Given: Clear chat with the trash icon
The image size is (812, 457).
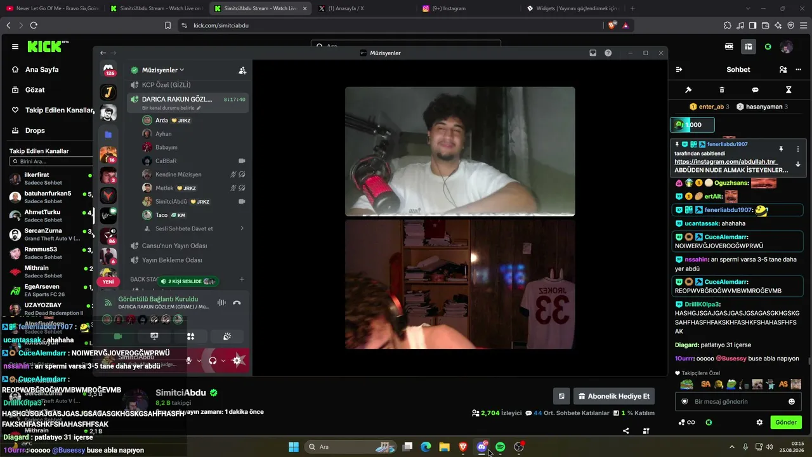Looking at the screenshot, I should (x=722, y=90).
